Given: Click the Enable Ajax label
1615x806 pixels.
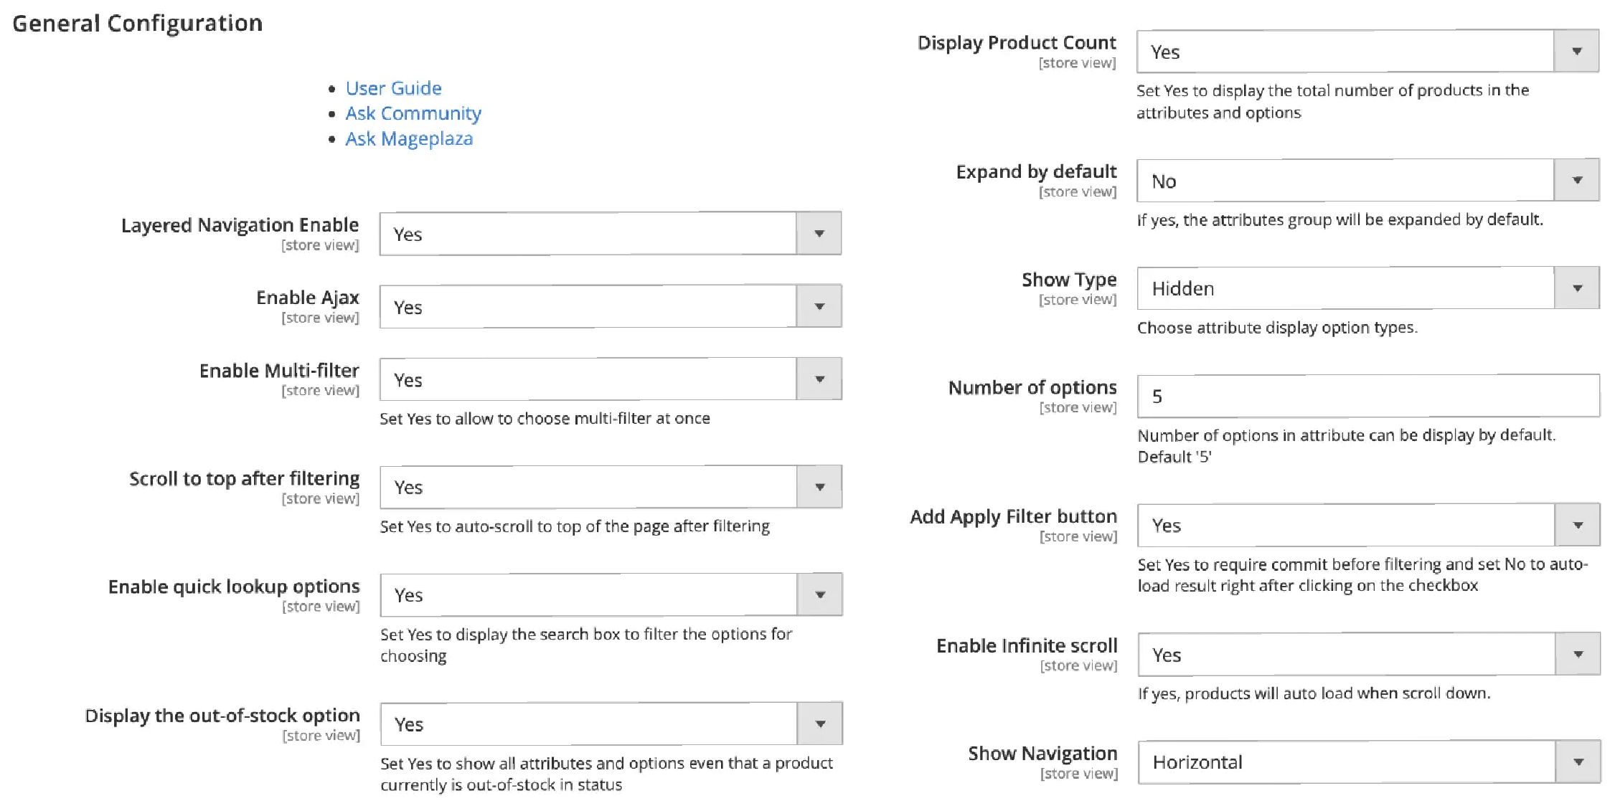Looking at the screenshot, I should pyautogui.click(x=308, y=298).
